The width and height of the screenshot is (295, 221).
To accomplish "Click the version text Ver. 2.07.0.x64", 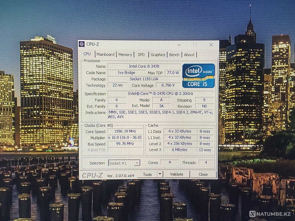I will [121, 176].
